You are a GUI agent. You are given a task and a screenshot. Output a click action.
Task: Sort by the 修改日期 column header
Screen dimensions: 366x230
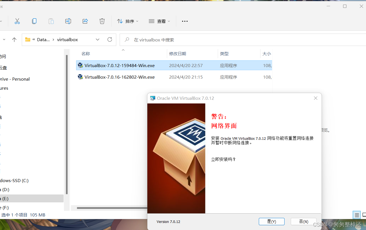point(178,54)
